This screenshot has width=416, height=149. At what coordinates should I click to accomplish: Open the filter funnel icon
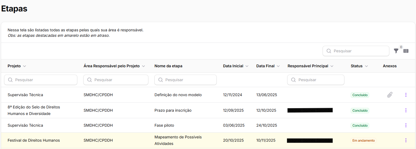(x=396, y=51)
